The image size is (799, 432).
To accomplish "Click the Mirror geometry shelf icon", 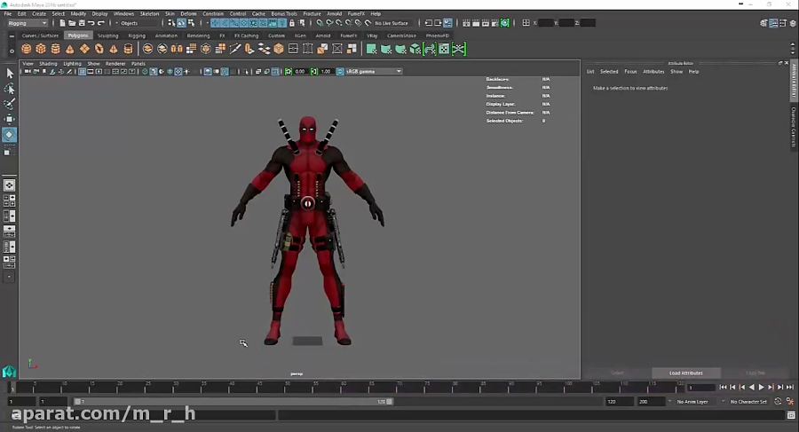I will pyautogui.click(x=177, y=49).
